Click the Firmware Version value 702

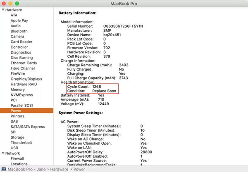[107, 48]
